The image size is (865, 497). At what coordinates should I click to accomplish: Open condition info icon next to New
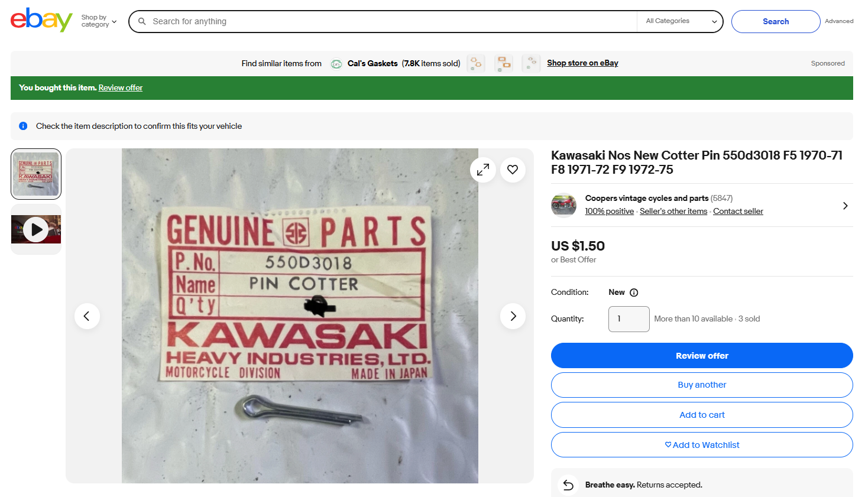(634, 293)
